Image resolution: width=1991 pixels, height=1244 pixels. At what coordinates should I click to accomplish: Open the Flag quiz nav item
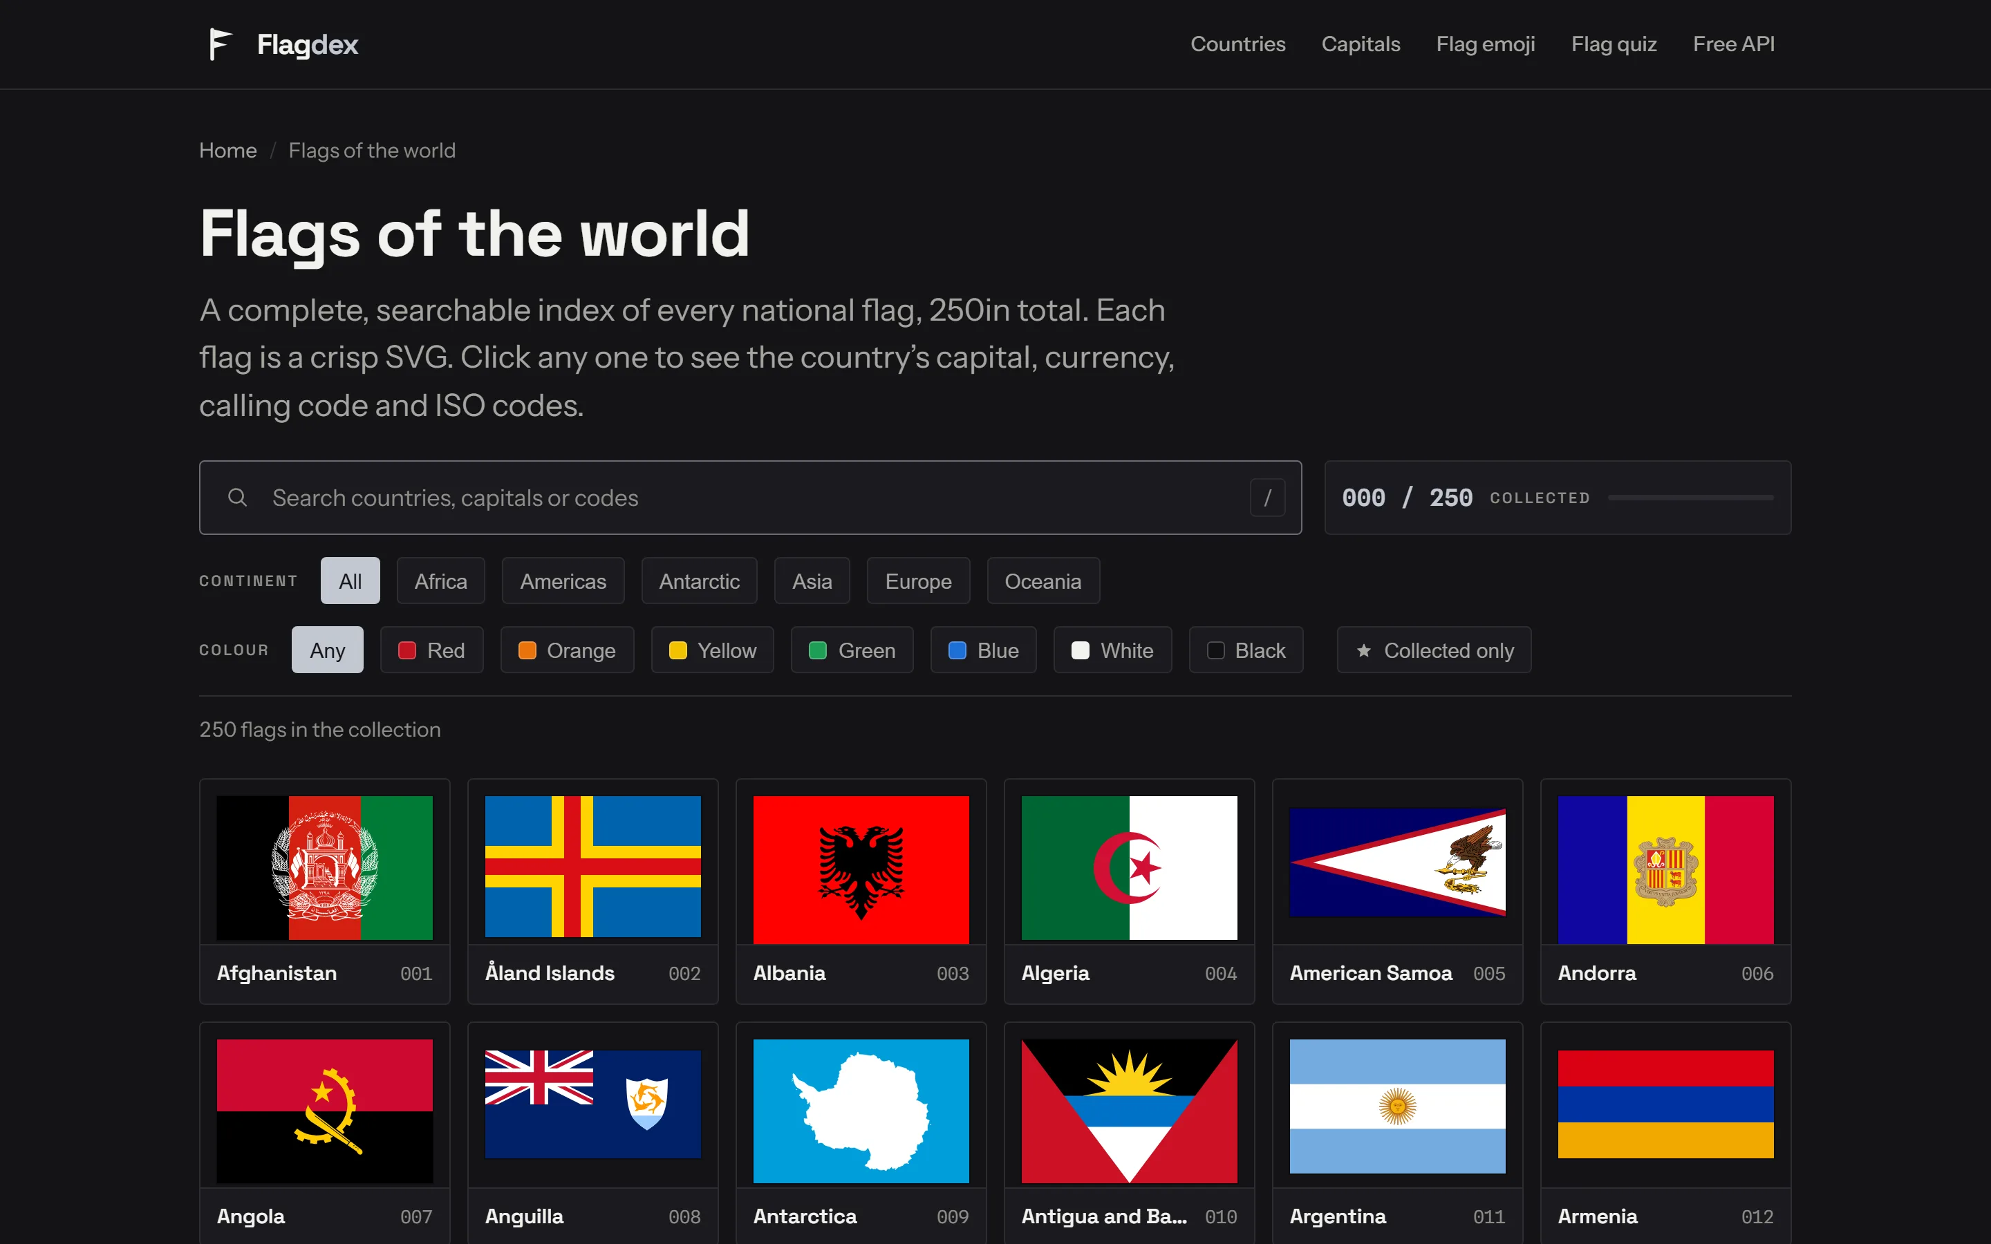(1614, 44)
